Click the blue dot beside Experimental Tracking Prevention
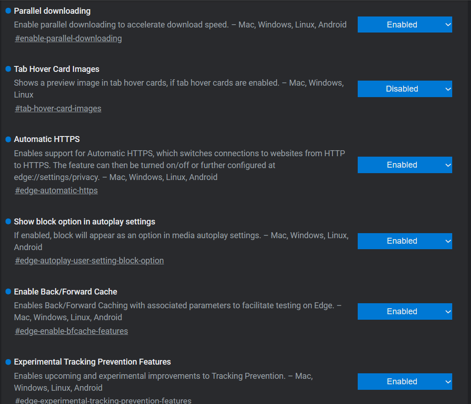The width and height of the screenshot is (471, 404). point(8,362)
